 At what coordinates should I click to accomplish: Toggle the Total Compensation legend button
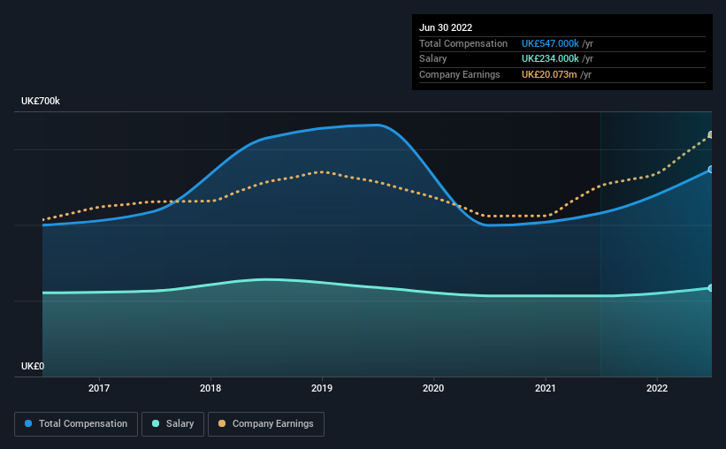coord(76,424)
